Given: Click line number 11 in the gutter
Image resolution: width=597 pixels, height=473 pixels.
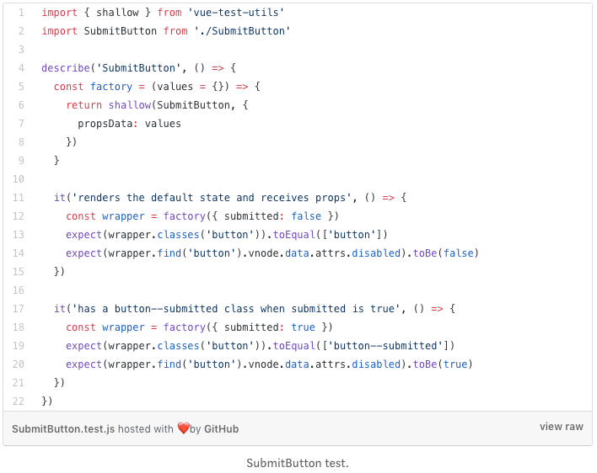Looking at the screenshot, I should click(19, 198).
